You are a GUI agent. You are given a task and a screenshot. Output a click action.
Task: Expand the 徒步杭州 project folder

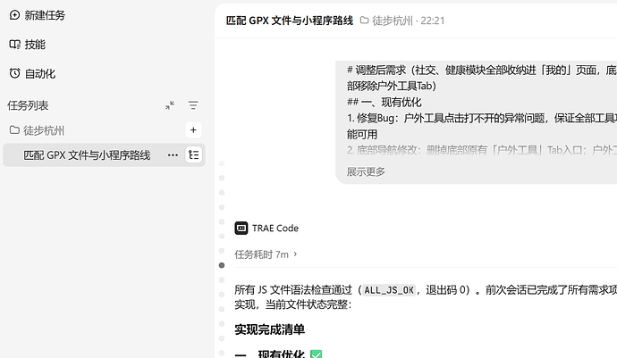43,130
